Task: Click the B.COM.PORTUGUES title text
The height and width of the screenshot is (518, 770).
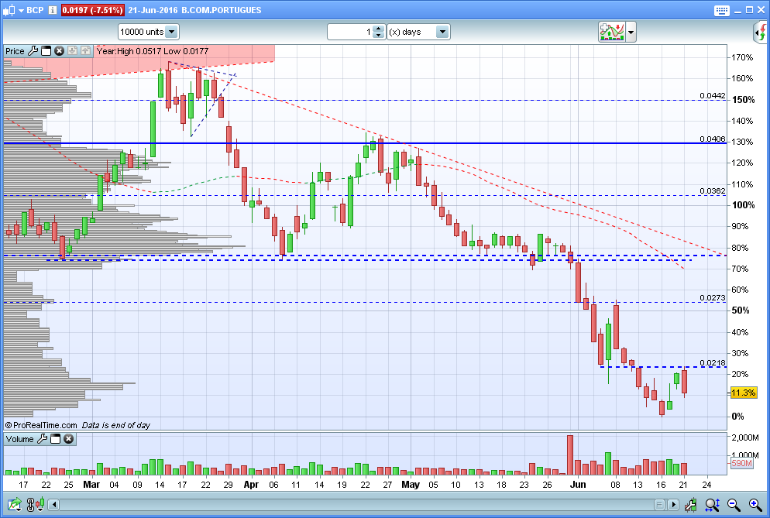Action: pos(222,10)
